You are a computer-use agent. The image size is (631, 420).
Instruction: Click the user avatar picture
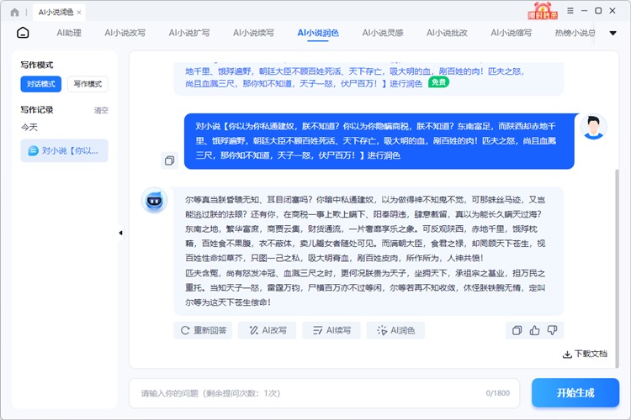click(593, 127)
